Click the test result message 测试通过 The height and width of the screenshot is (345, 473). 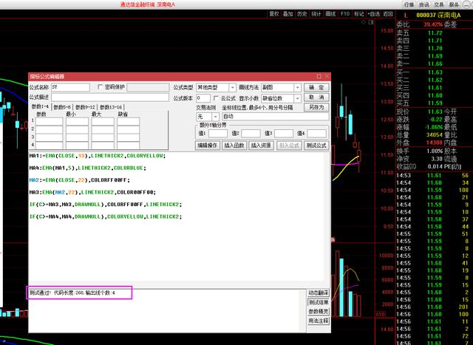(72, 293)
